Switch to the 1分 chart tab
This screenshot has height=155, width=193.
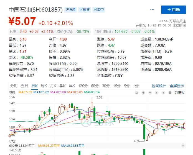(x=136, y=86)
